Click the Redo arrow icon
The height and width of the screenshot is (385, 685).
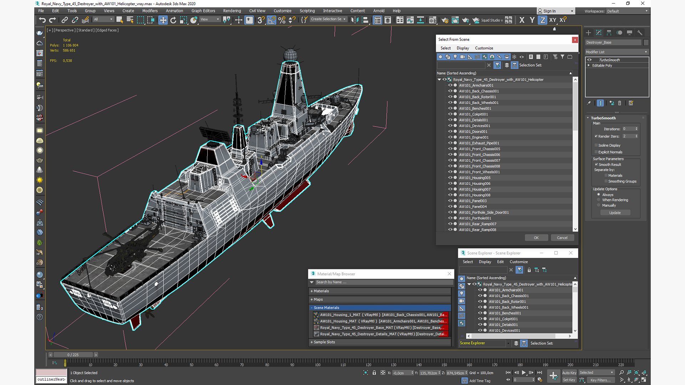coord(52,20)
